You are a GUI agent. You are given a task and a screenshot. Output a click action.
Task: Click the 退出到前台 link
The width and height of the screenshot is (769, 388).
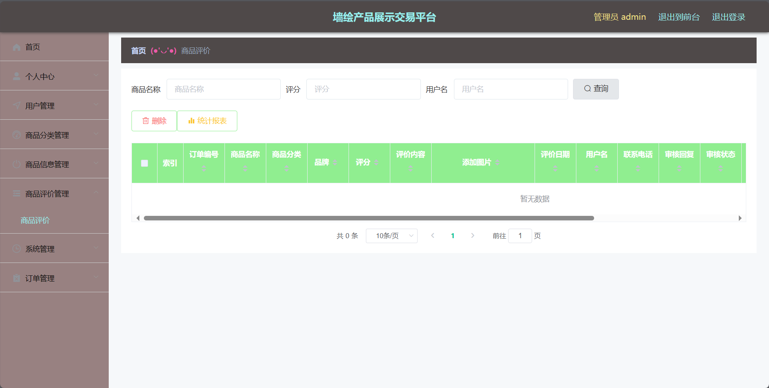(679, 17)
